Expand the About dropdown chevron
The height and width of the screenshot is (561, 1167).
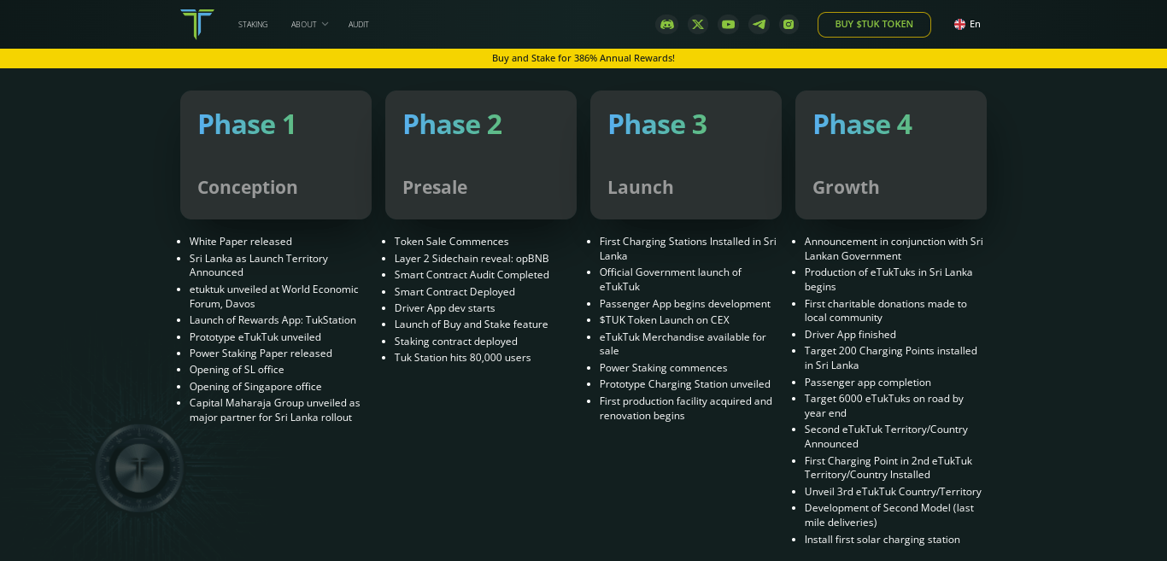pos(325,24)
